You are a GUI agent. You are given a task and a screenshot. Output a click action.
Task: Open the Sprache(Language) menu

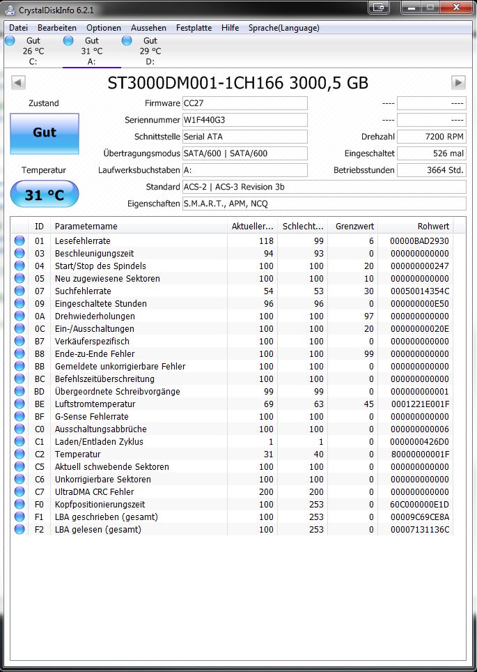pyautogui.click(x=284, y=28)
